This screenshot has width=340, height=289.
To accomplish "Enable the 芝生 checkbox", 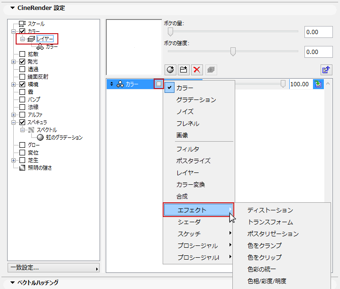I will (22, 160).
